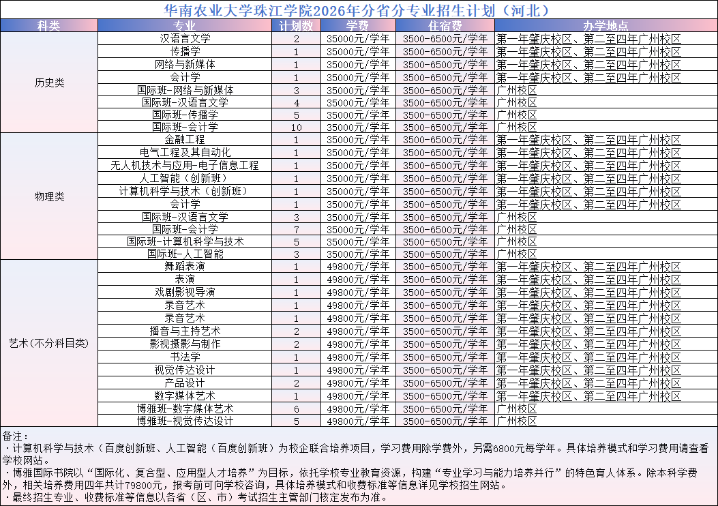
Task: Click the 国际班-传播学 major cell
Action: click(185, 115)
